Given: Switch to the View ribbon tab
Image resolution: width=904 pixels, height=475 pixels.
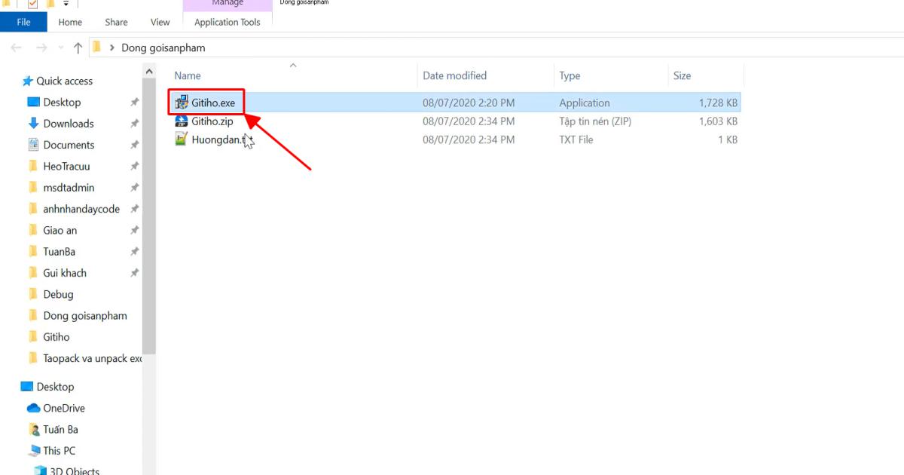Looking at the screenshot, I should [160, 22].
